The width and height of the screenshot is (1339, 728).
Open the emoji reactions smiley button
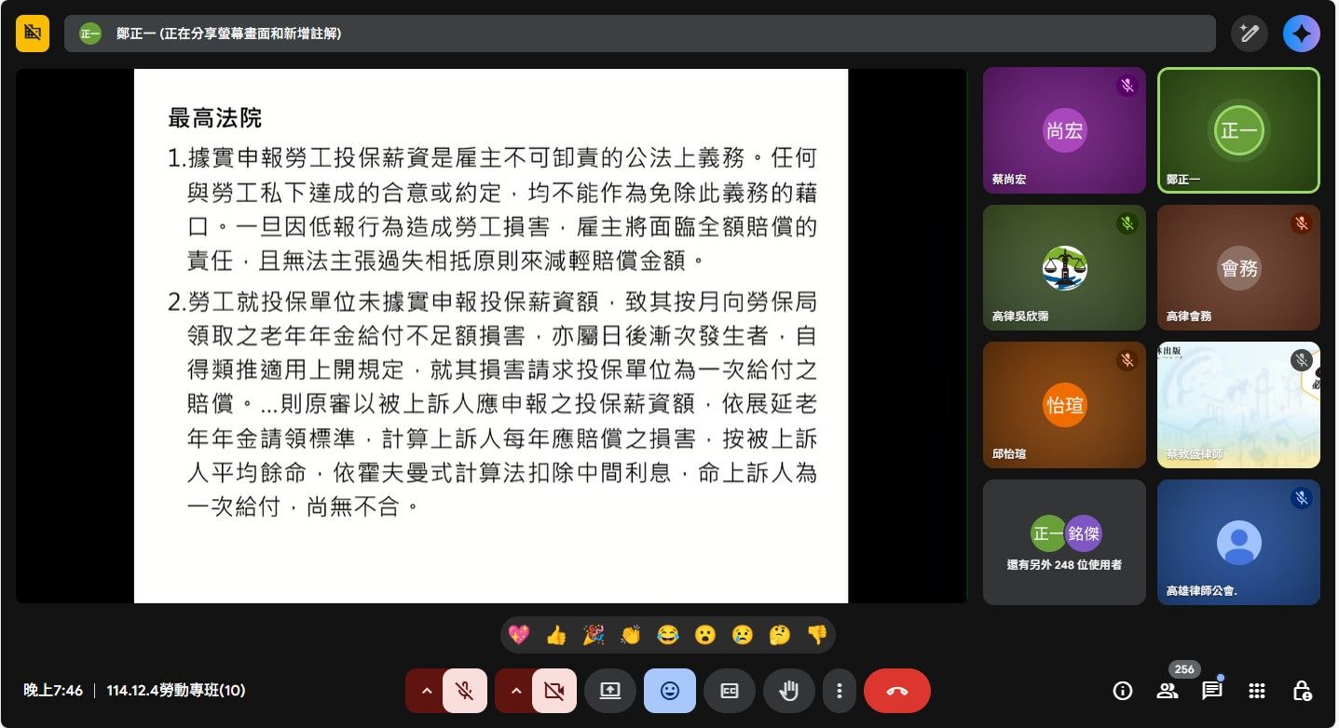coord(669,691)
